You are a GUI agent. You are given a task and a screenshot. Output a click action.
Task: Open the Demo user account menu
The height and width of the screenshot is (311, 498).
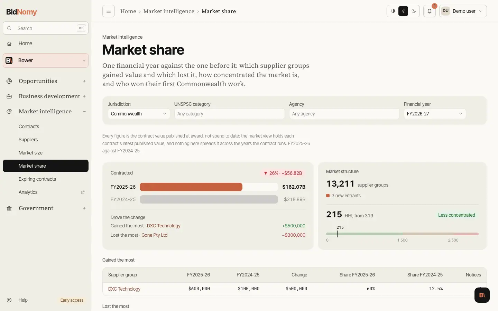click(x=463, y=11)
